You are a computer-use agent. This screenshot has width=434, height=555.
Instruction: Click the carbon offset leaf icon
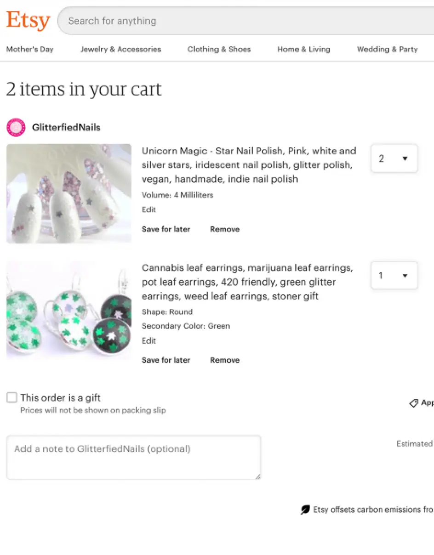305,510
